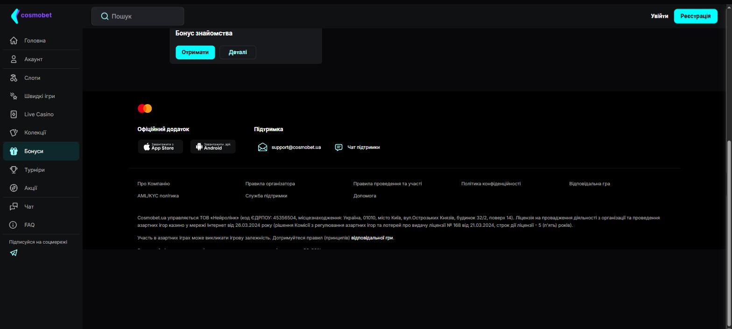Open the Служба підтримки footer link
The height and width of the screenshot is (329, 732).
267,196
